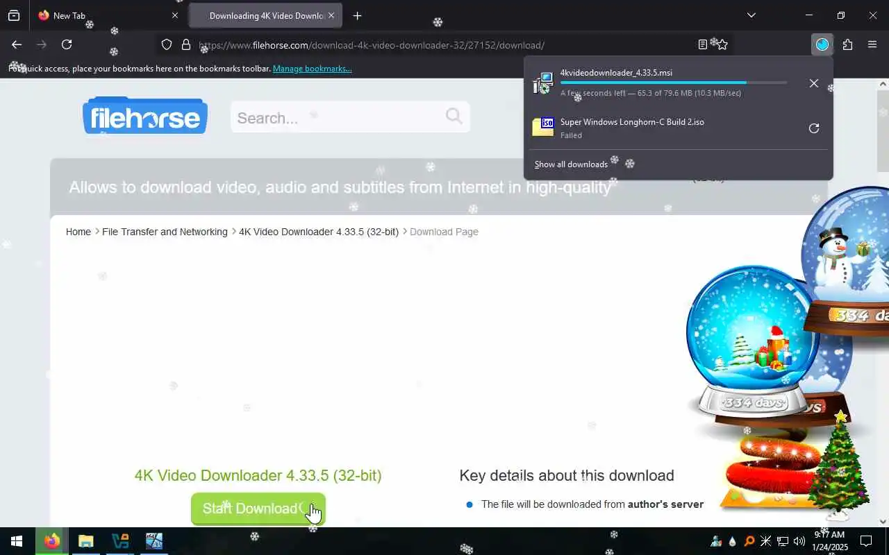The height and width of the screenshot is (555, 889).
Task: Retry the Super Windows Longhorn-C iso download
Action: [814, 128]
